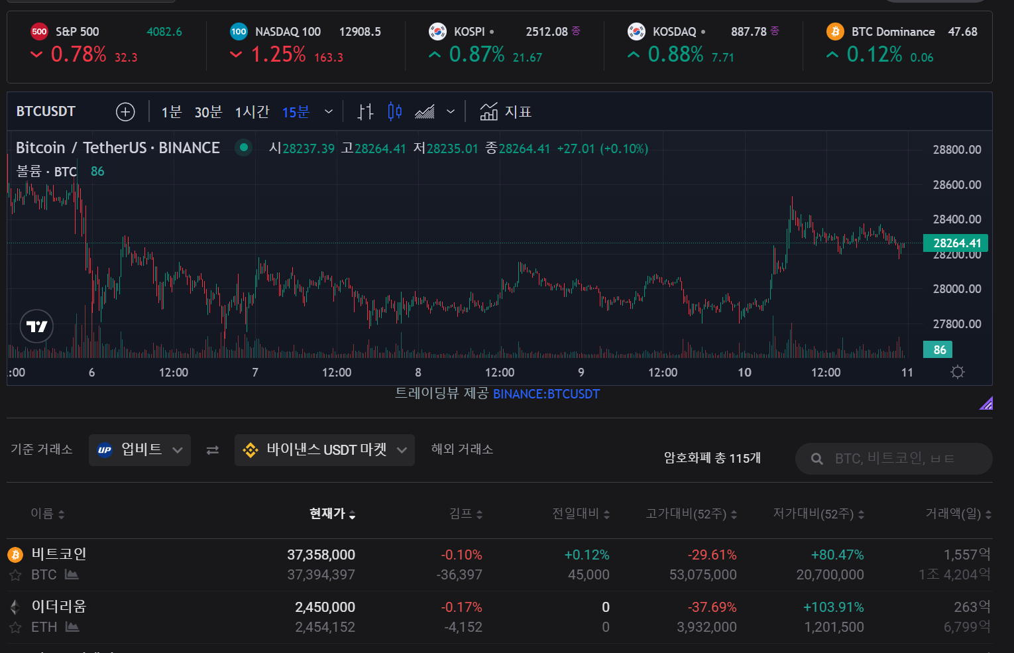
Task: Click the KOSPI value 2512.08
Action: pos(547,32)
